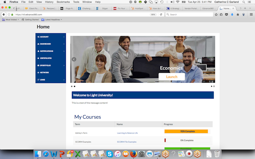Bookmark this page with the star icon
The image size is (255, 159).
click(x=216, y=14)
